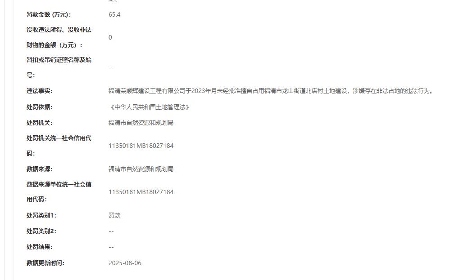Screen dimensions: 463x280
Task: Click 福清市自然资源和规划局 beside 处罚机关
Action: [141, 123]
